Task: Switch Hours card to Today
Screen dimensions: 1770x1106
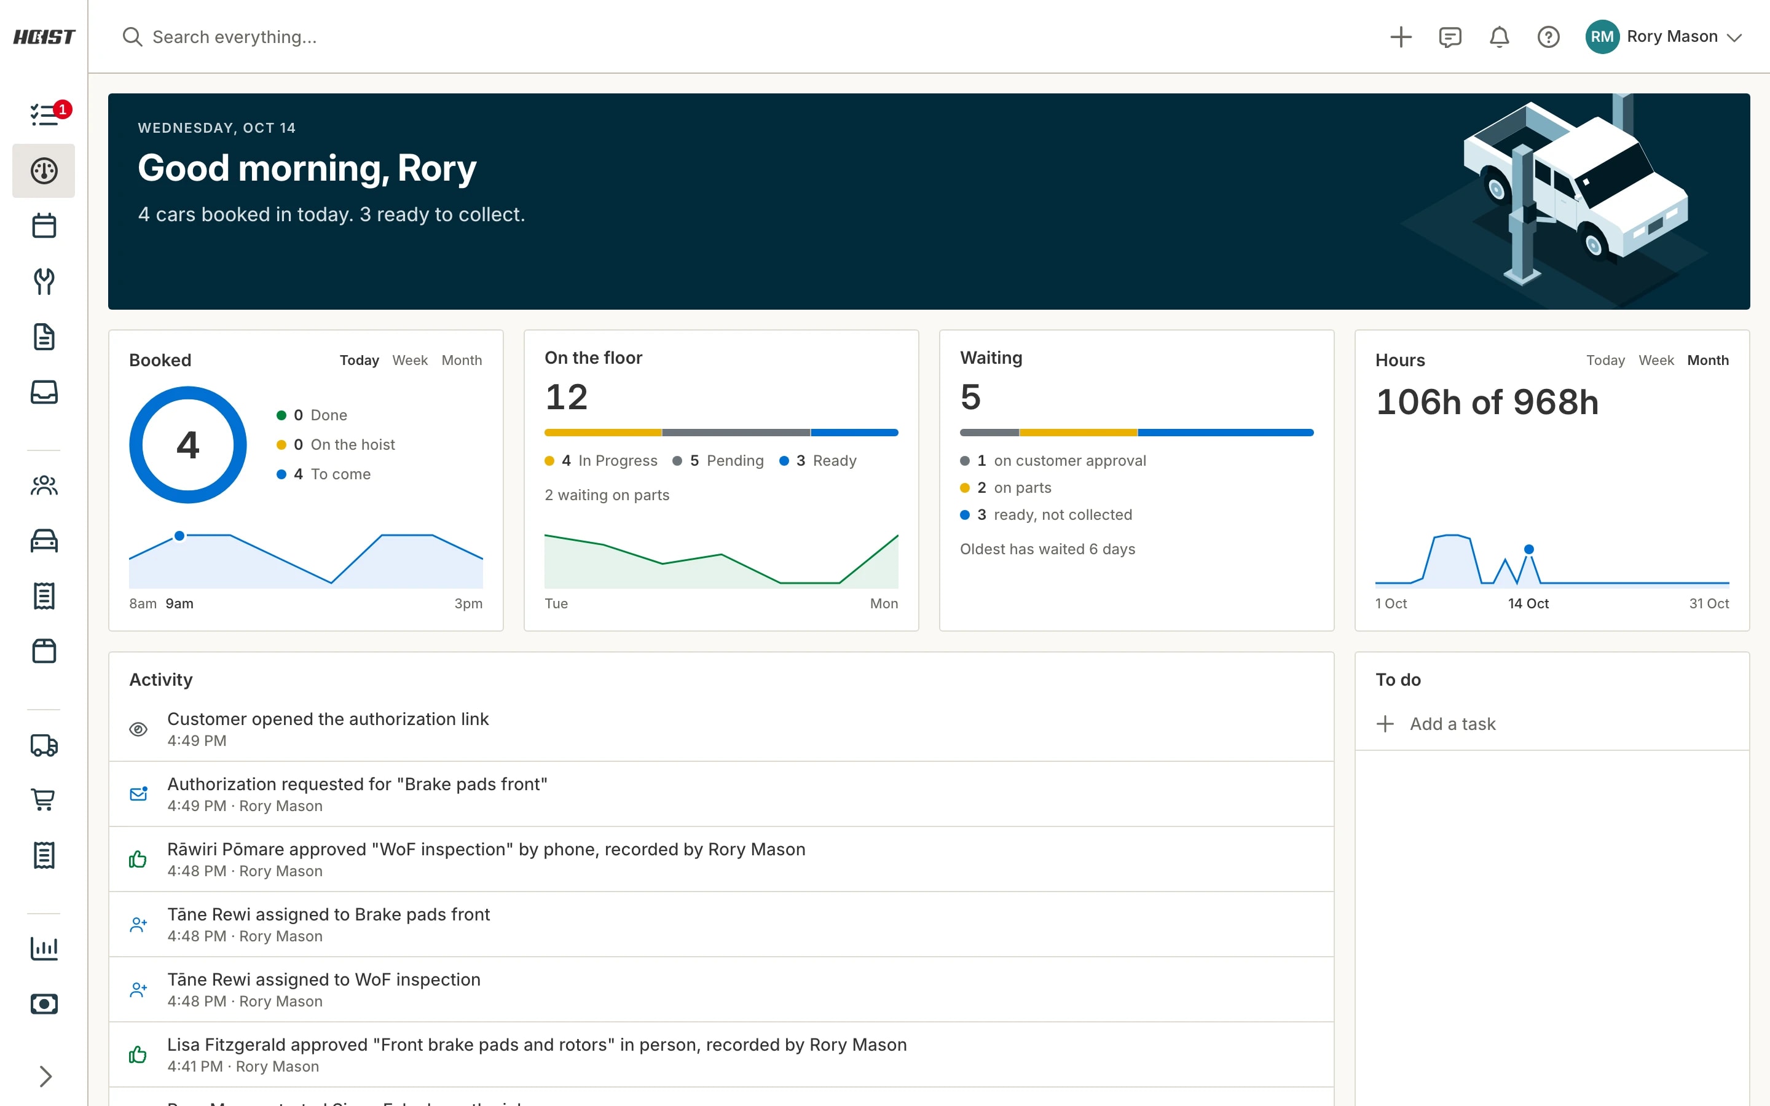Action: [x=1605, y=360]
